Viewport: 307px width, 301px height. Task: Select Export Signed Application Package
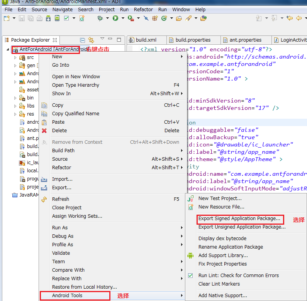tap(239, 219)
